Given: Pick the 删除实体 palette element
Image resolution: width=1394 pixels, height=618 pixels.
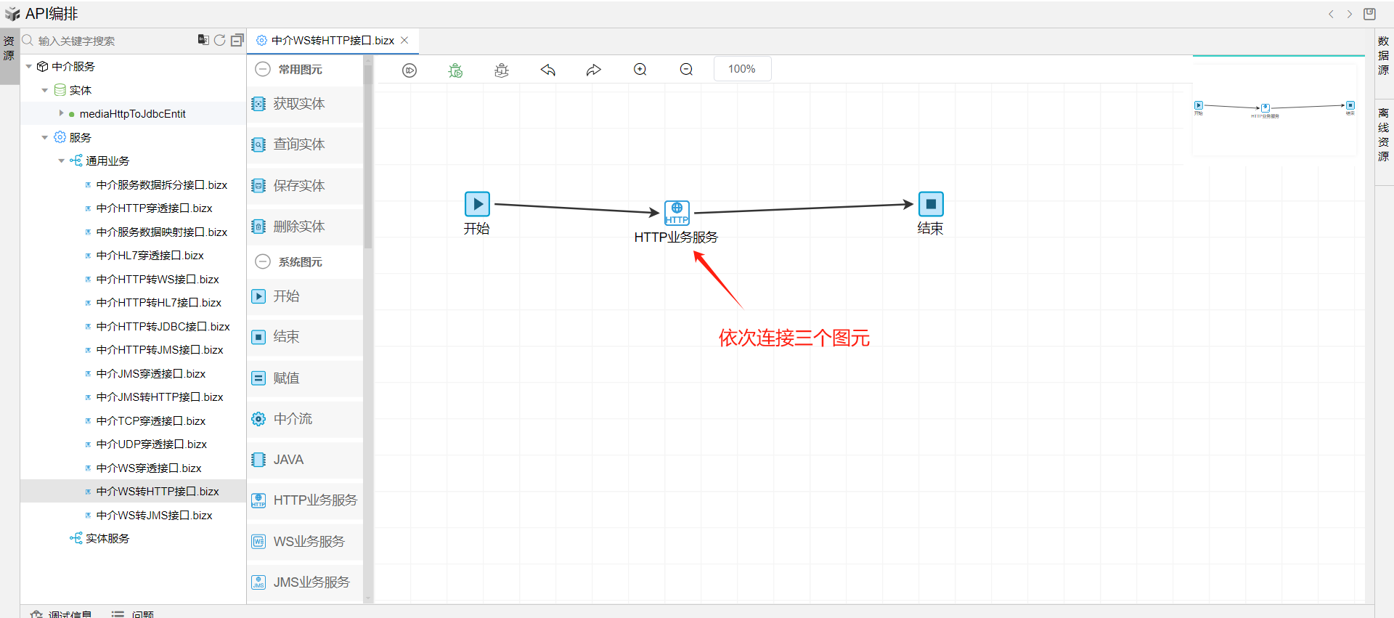Looking at the screenshot, I should point(305,227).
